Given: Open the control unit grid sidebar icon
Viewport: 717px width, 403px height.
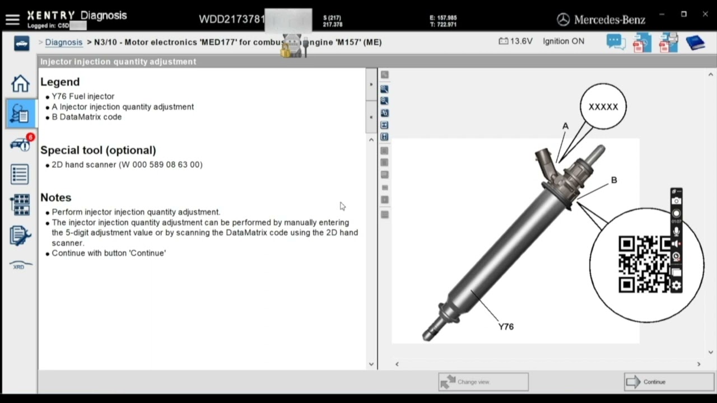Looking at the screenshot, I should click(20, 205).
